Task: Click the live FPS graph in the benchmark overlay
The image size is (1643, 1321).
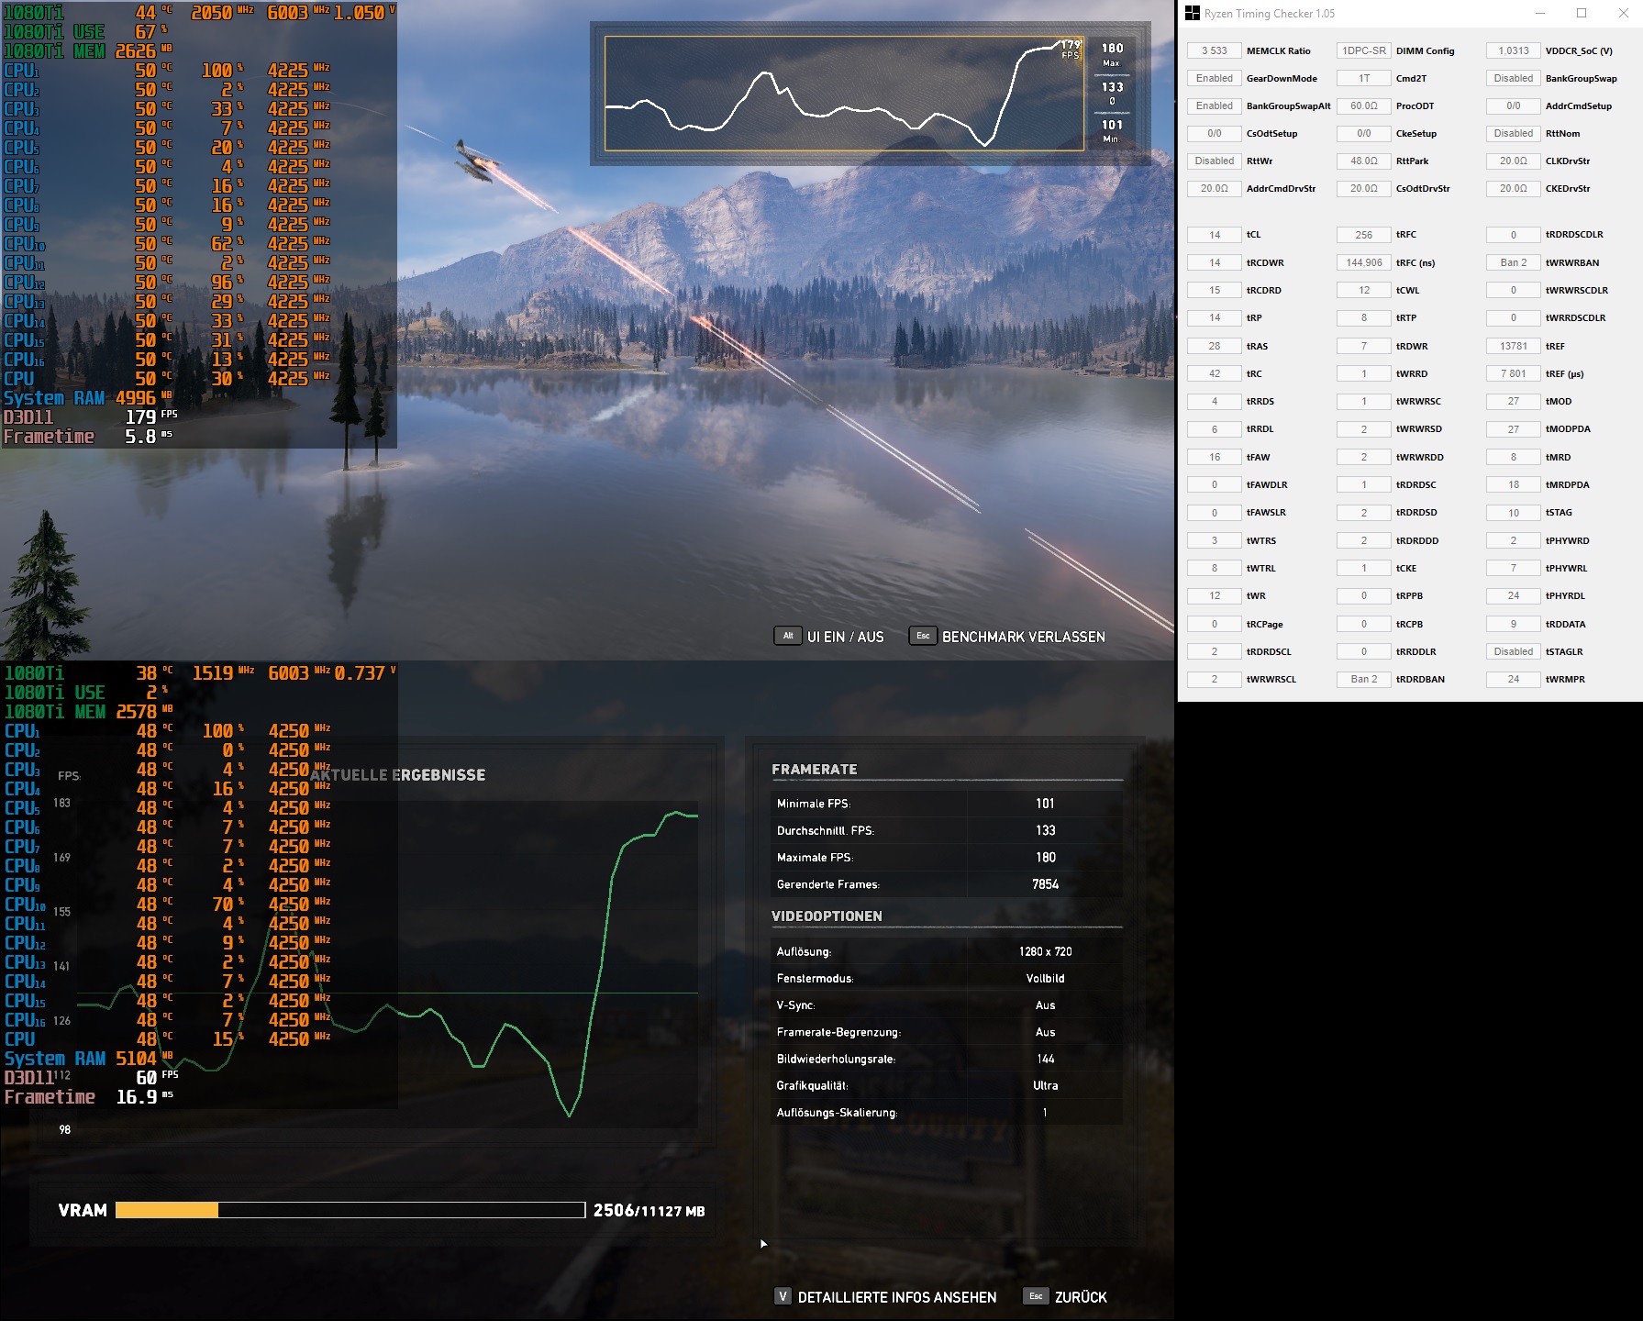Action: click(845, 94)
